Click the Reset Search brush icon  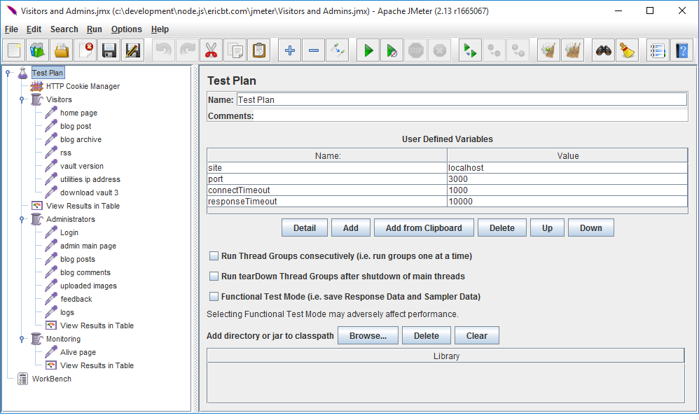628,50
